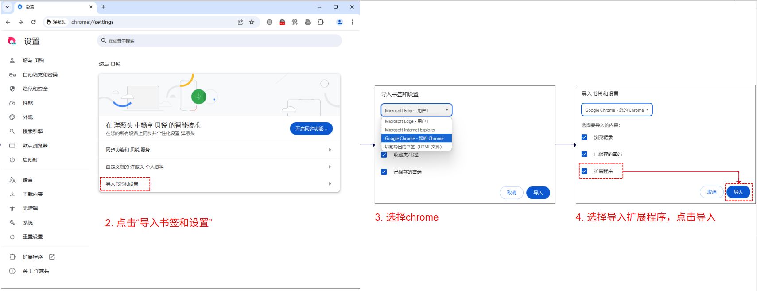Click the browser forward arrow
The width and height of the screenshot is (757, 291).
[x=20, y=22]
